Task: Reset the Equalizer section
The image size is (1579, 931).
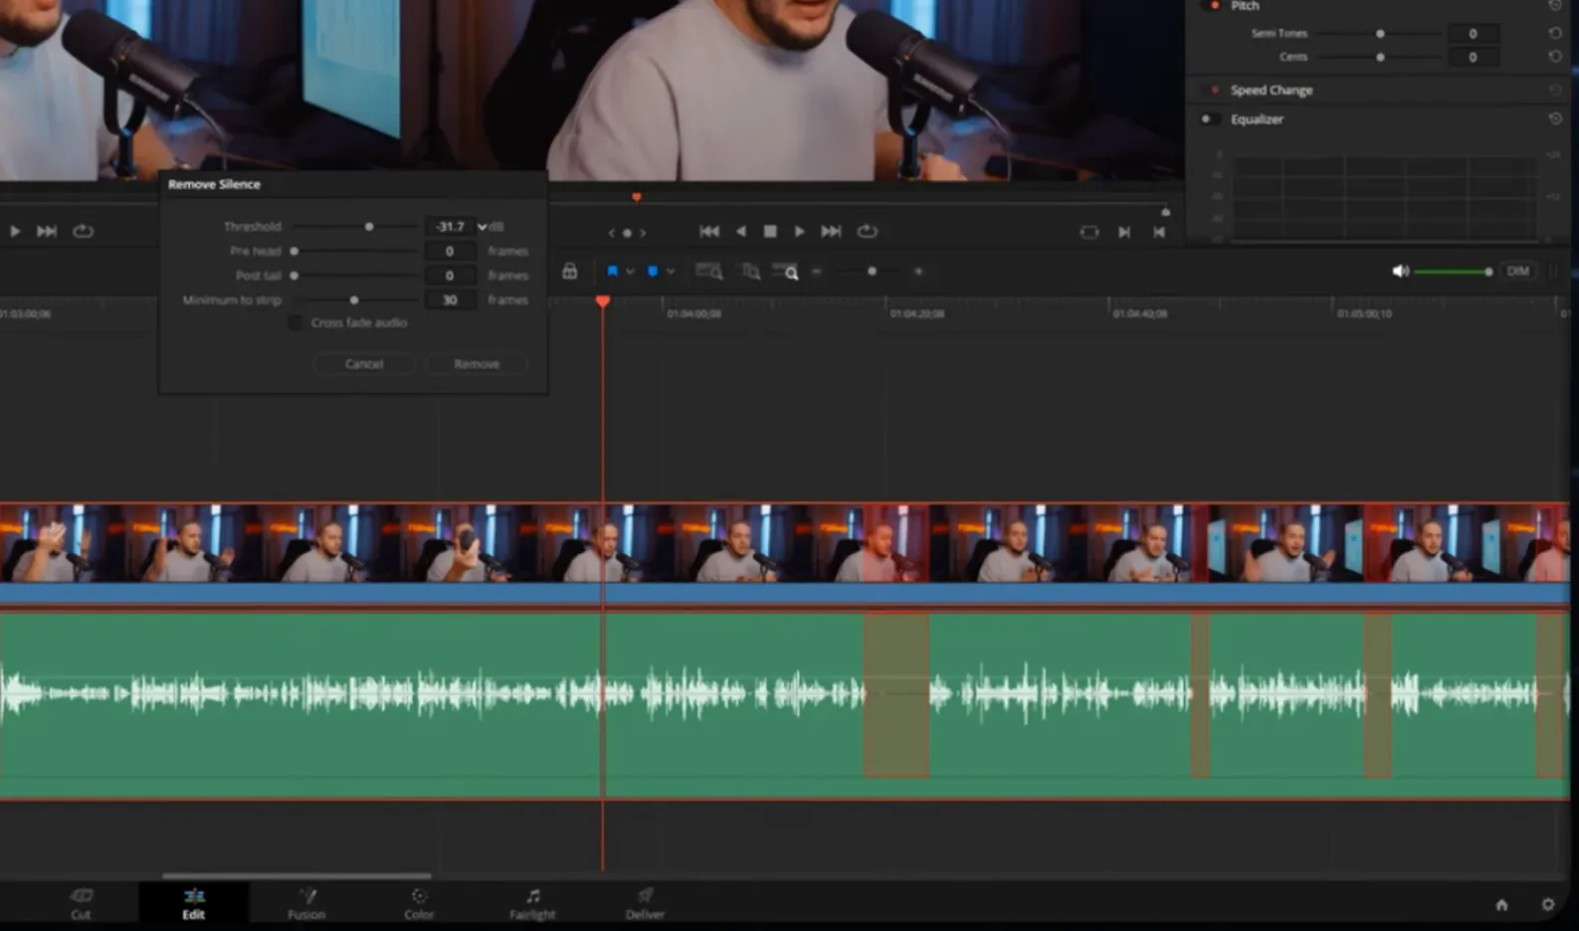Action: [1555, 118]
